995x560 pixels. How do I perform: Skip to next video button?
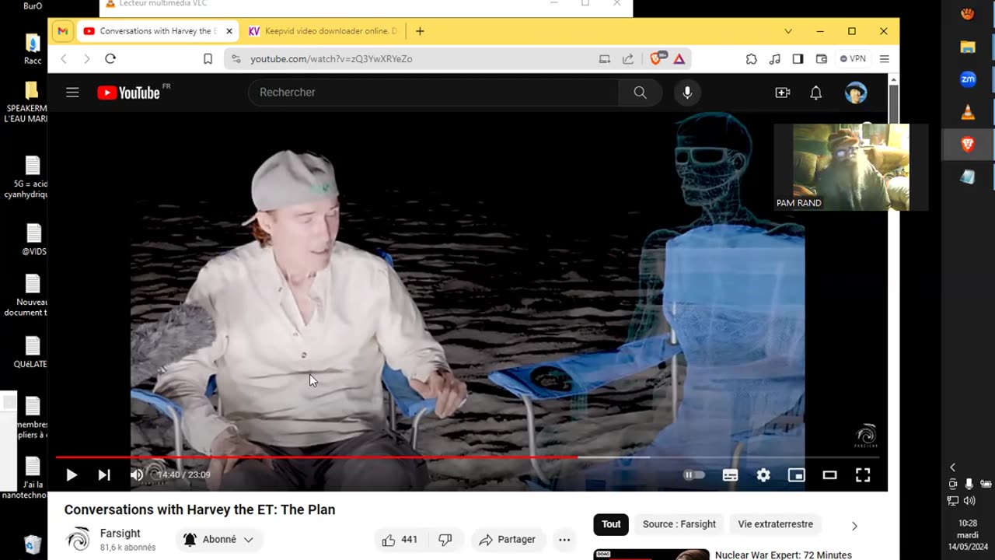[x=104, y=475]
